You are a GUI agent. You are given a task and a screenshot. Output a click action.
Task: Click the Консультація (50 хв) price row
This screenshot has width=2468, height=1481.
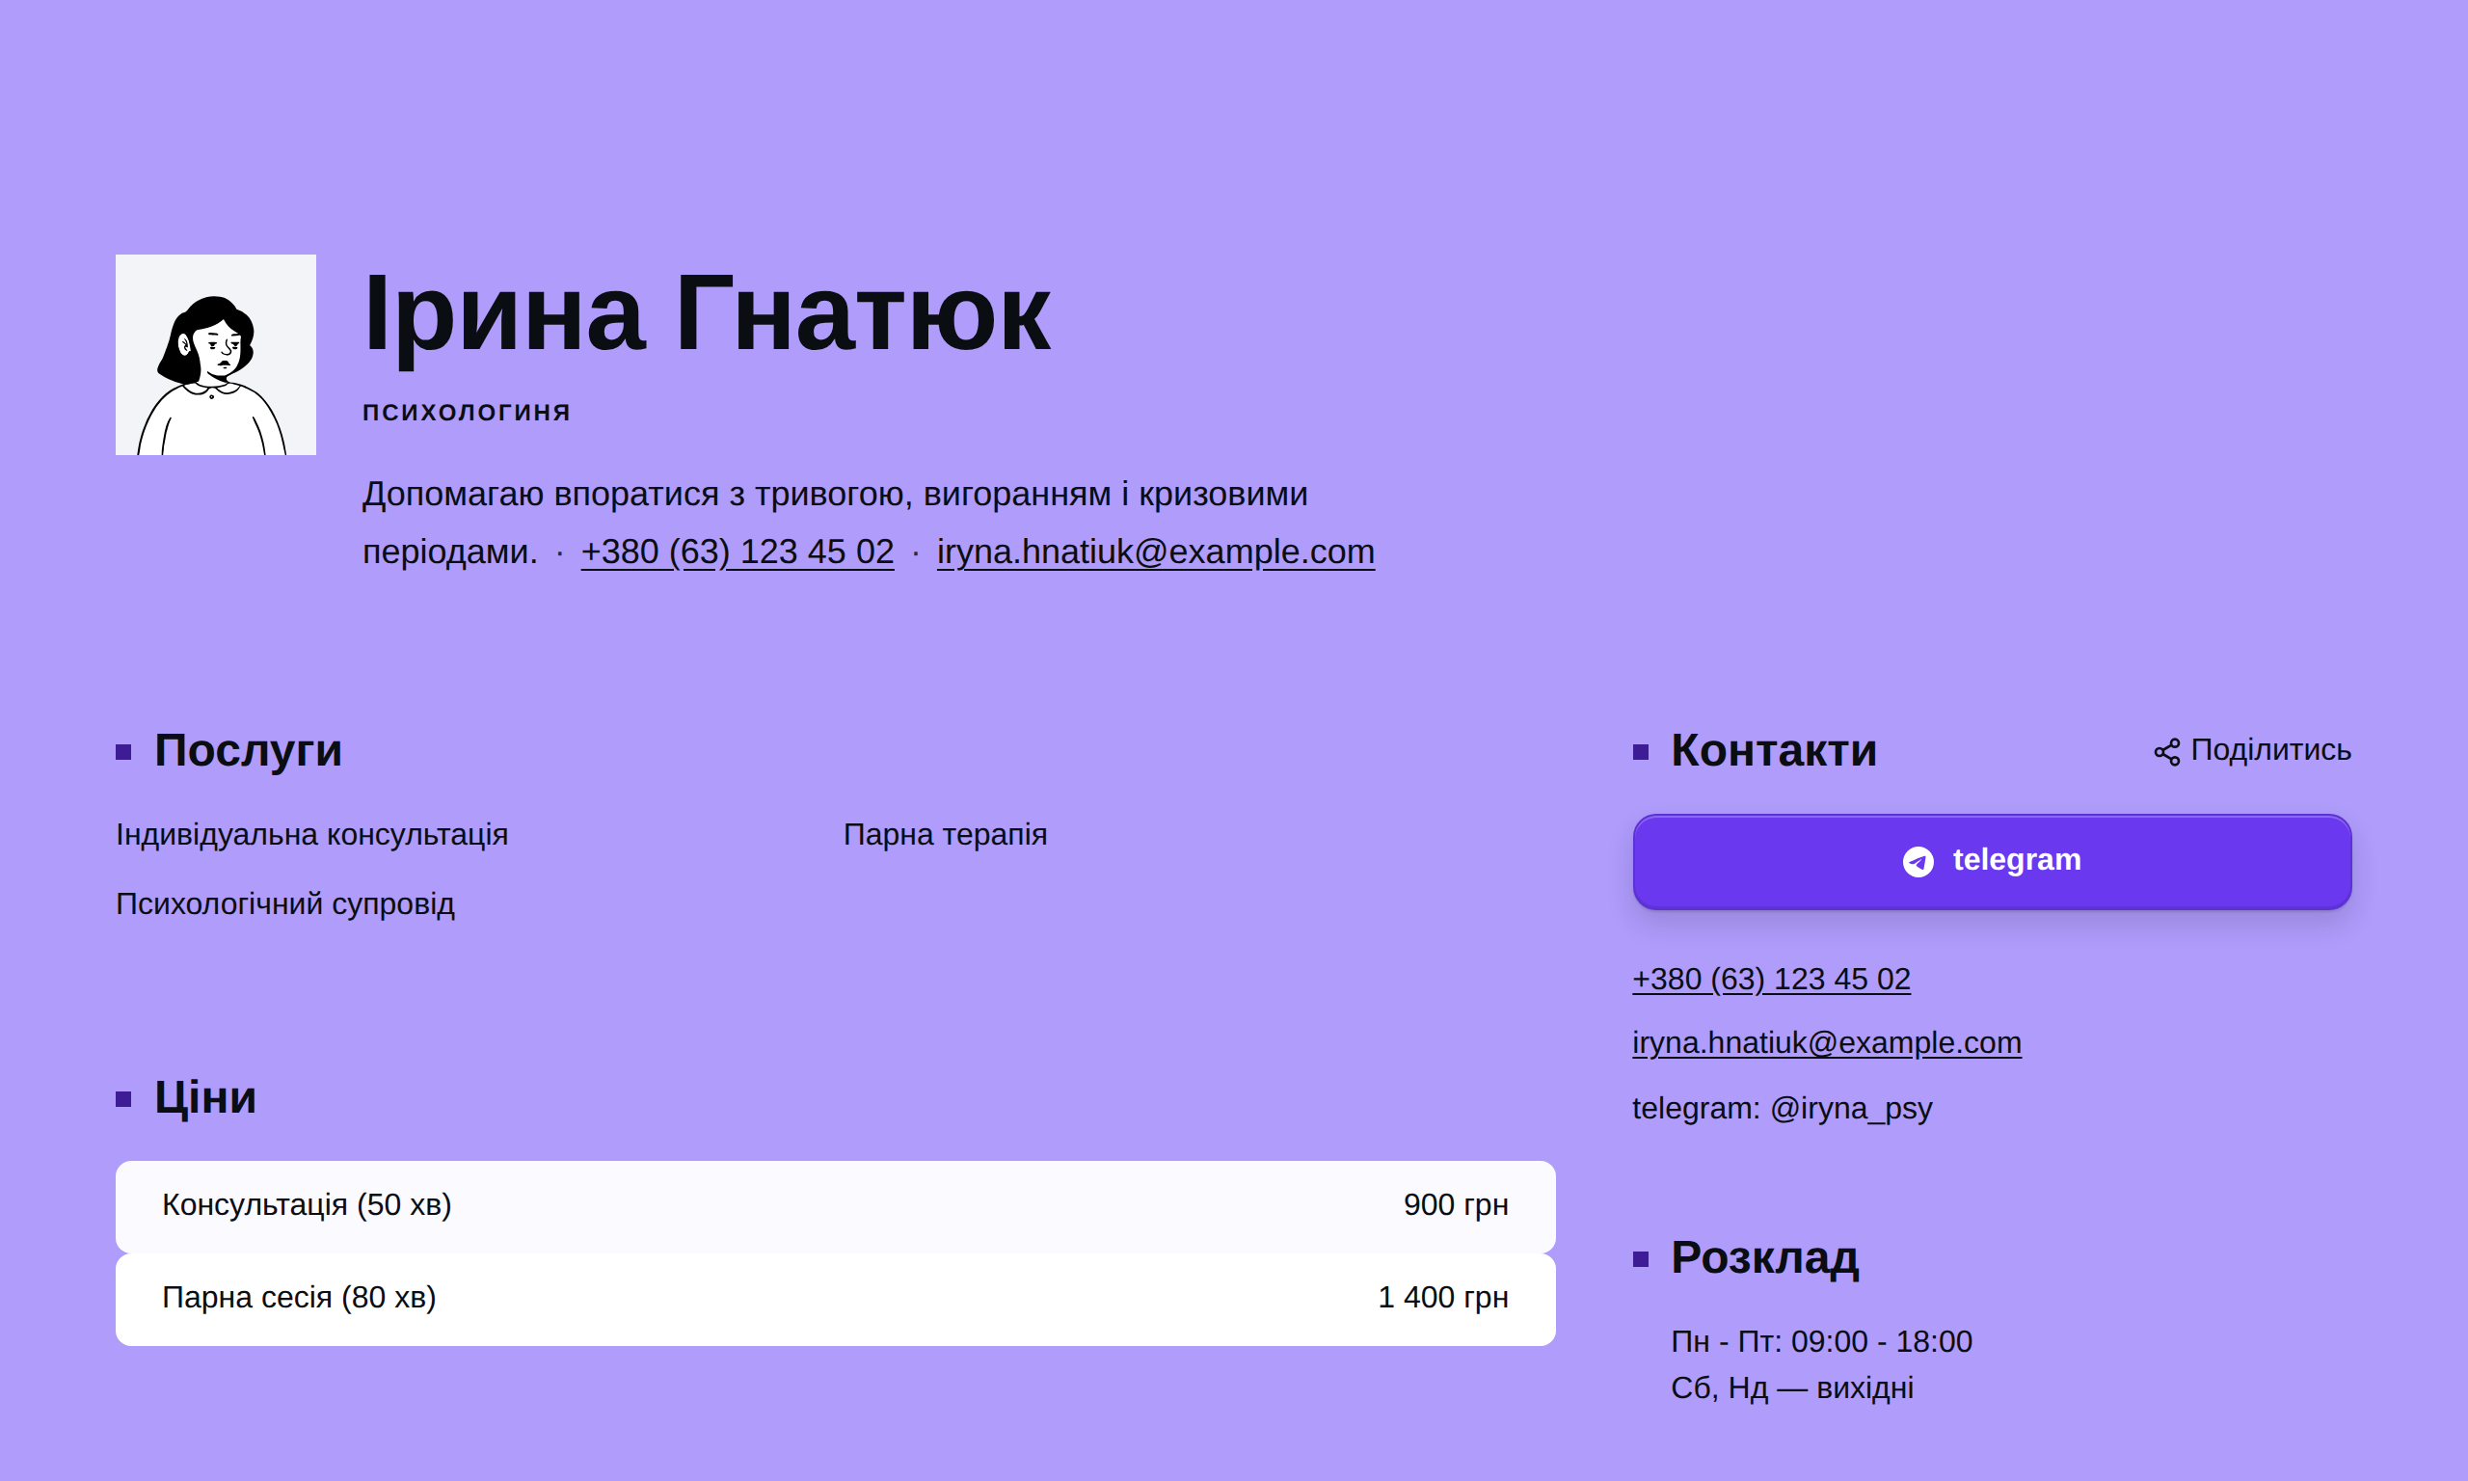[835, 1205]
